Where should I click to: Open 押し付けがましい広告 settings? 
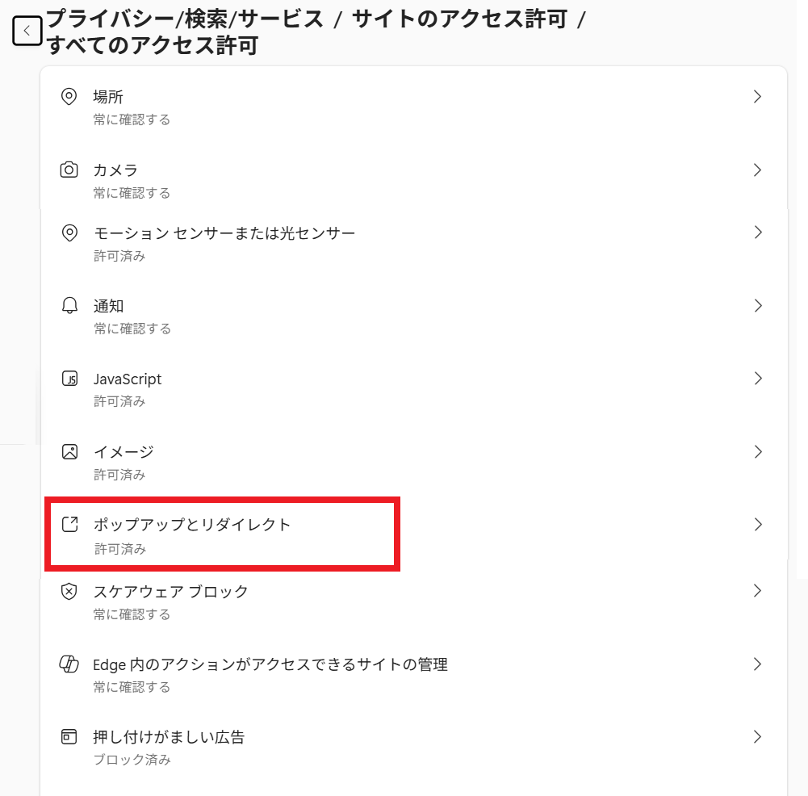[x=169, y=737]
